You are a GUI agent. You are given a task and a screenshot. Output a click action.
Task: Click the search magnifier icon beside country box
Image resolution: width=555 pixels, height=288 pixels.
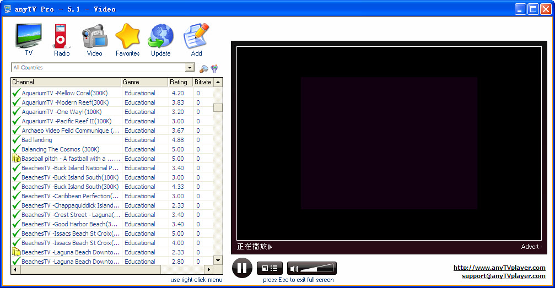[x=203, y=68]
